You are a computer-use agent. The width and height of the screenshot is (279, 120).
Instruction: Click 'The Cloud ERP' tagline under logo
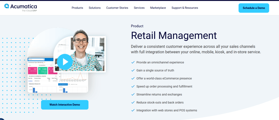tap(29, 11)
